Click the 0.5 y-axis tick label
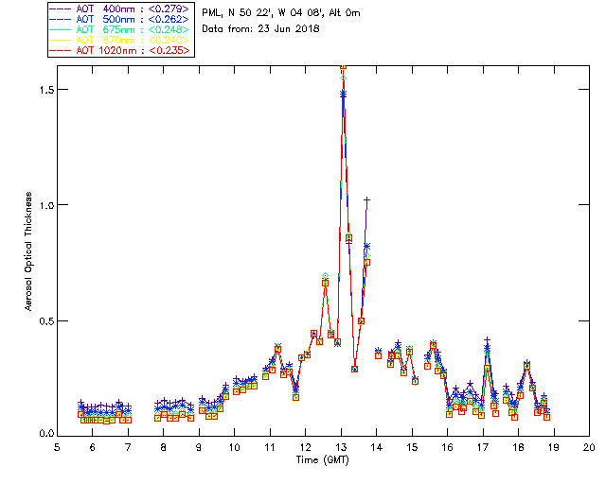Viewport: 606px width, 484px height. 46,321
